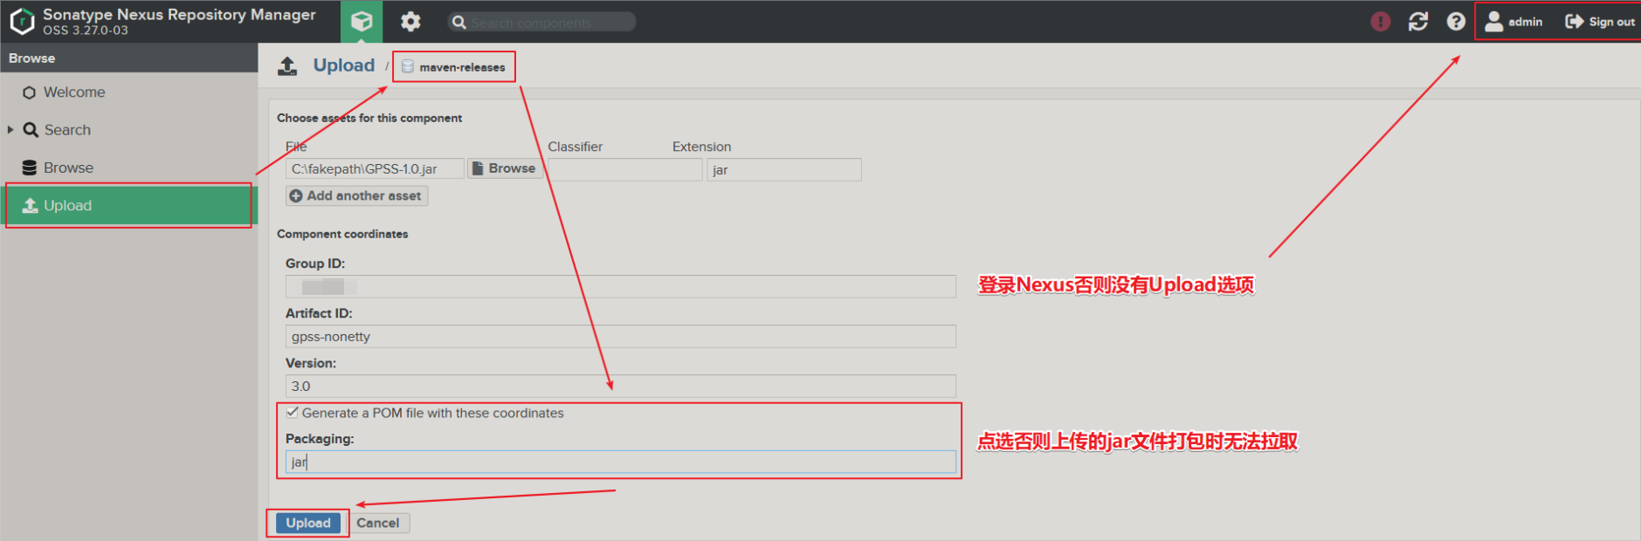The height and width of the screenshot is (541, 1641).
Task: Click Add another asset button
Action: click(356, 195)
